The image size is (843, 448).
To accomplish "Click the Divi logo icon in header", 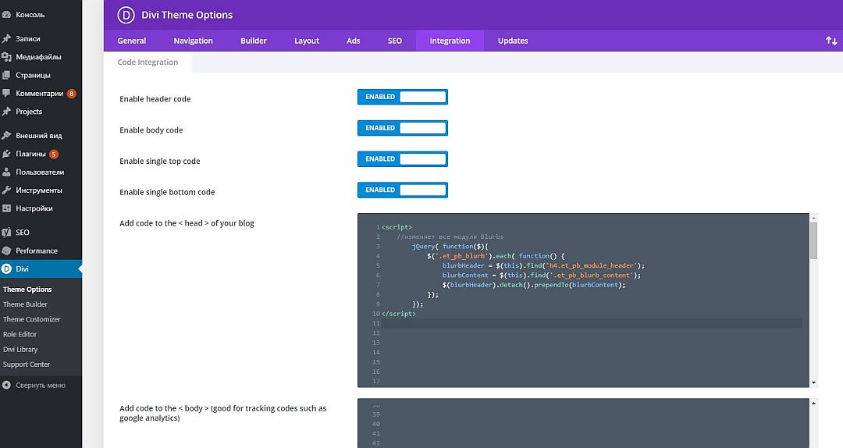I will pos(126,15).
